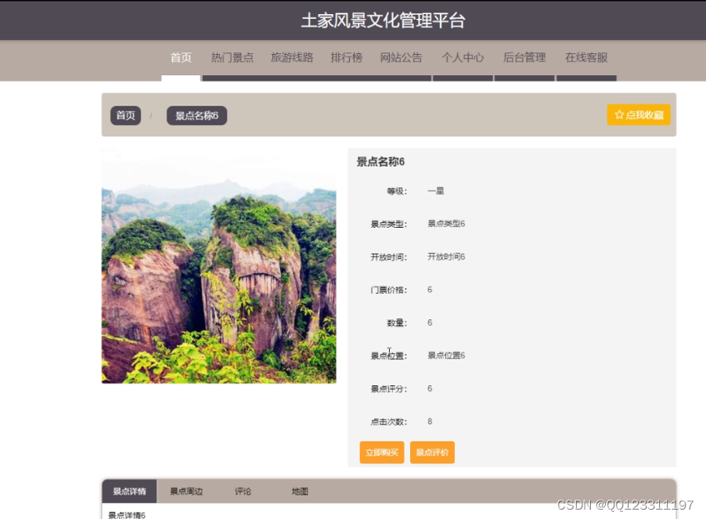Select 首页 in the top navigation
The height and width of the screenshot is (519, 706).
(x=180, y=57)
